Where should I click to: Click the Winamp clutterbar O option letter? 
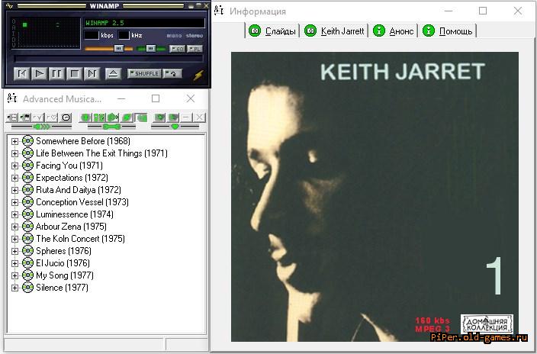click(x=14, y=21)
